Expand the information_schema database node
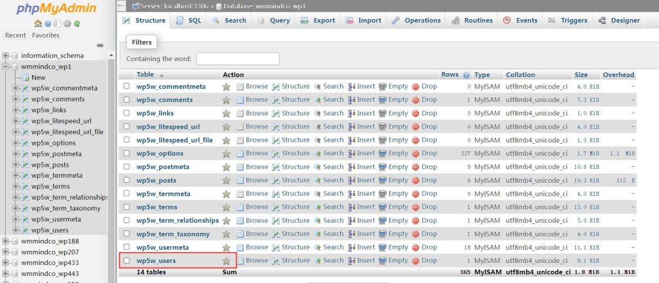The image size is (659, 283). click(5, 55)
